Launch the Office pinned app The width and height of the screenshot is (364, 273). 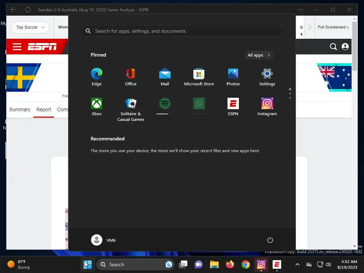pyautogui.click(x=131, y=77)
